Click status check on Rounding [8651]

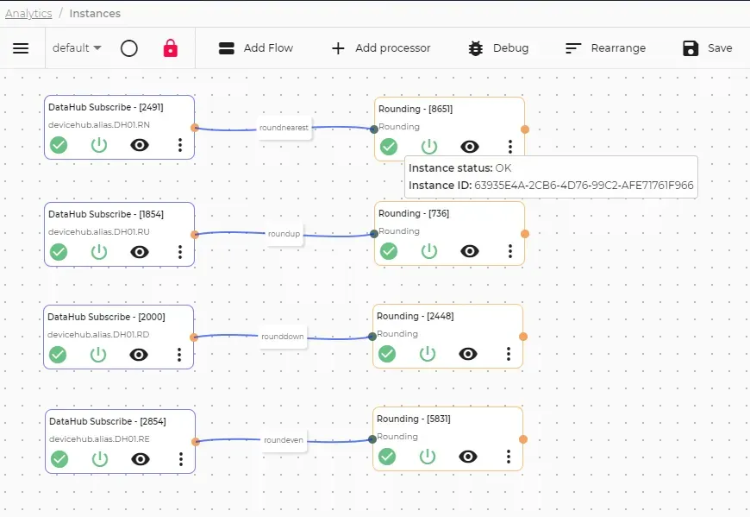click(389, 147)
